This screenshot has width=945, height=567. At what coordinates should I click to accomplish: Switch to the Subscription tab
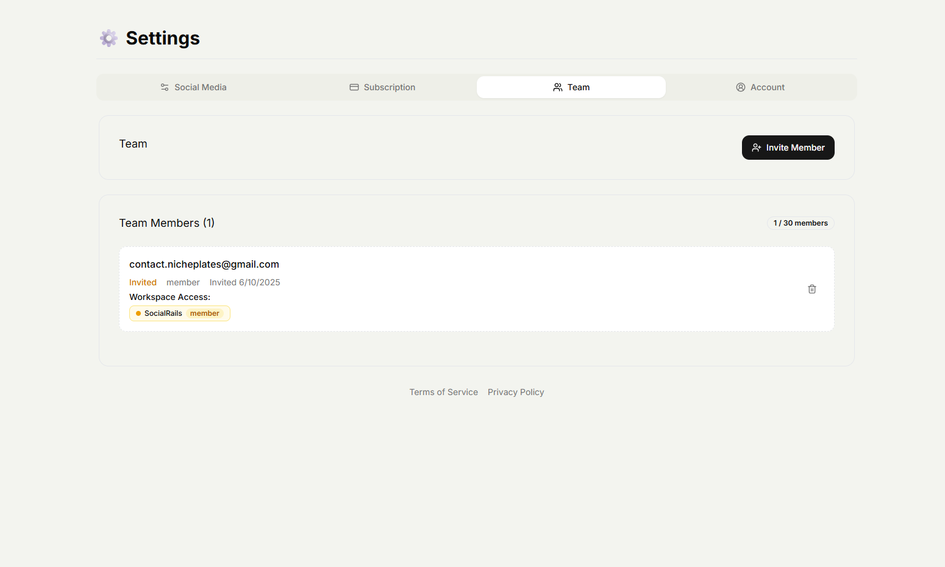(x=382, y=87)
